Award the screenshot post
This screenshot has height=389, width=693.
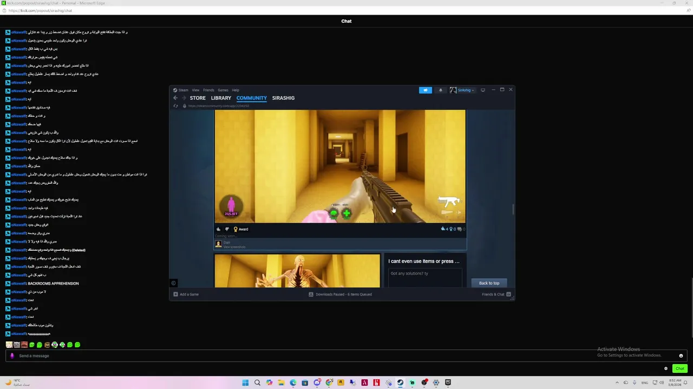coord(240,229)
